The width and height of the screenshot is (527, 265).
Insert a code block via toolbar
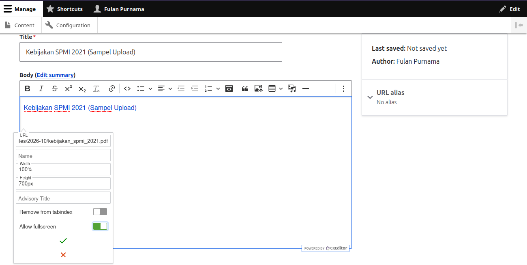[229, 88]
